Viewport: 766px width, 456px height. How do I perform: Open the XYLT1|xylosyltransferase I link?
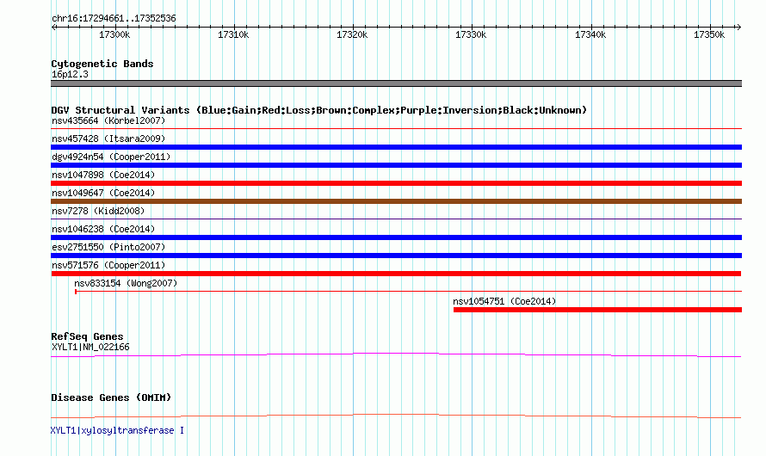pyautogui.click(x=117, y=430)
